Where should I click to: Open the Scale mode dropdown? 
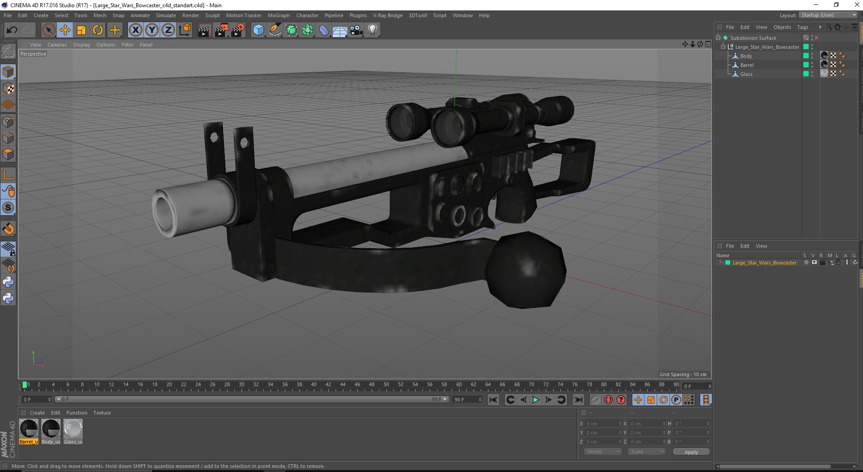(647, 452)
